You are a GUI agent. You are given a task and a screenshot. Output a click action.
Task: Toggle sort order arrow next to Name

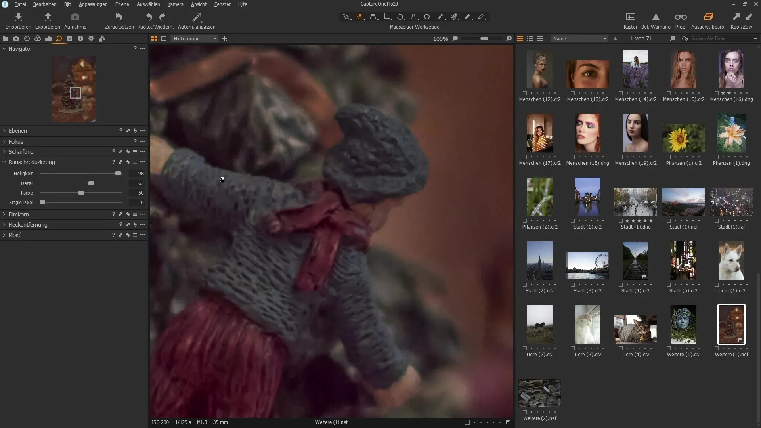tap(615, 38)
